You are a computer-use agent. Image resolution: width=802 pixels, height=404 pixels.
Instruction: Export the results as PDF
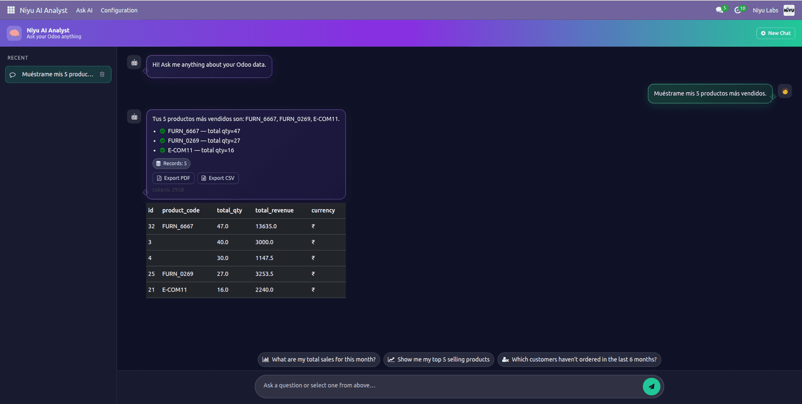pyautogui.click(x=173, y=177)
